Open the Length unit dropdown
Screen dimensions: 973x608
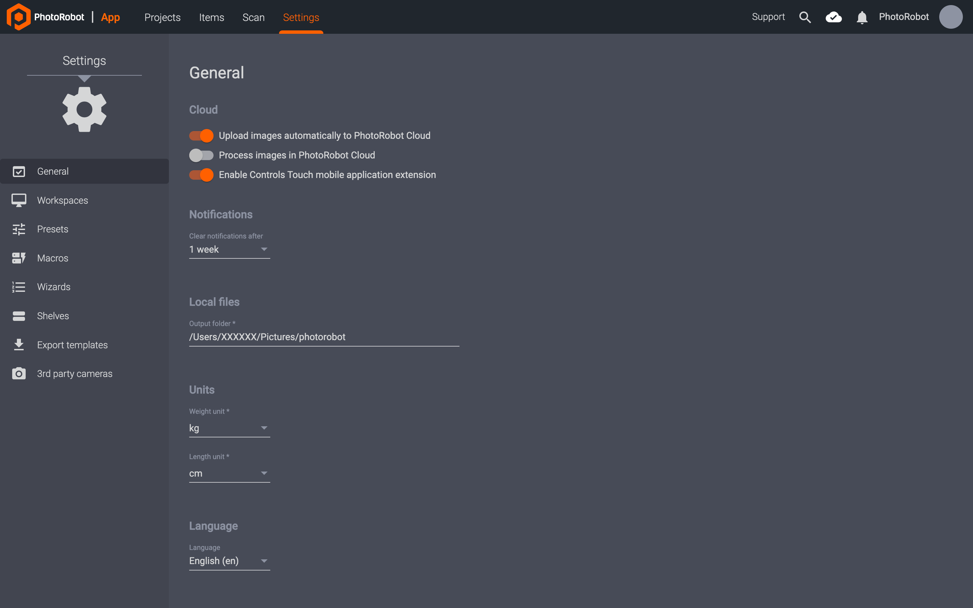(229, 473)
